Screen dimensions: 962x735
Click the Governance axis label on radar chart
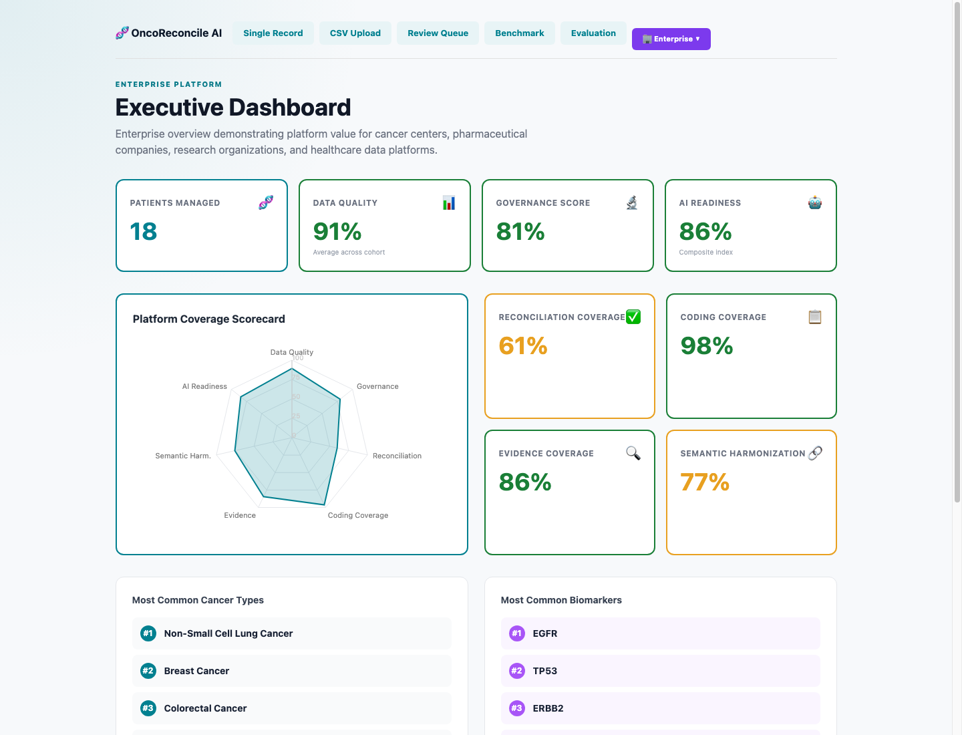pyautogui.click(x=377, y=386)
